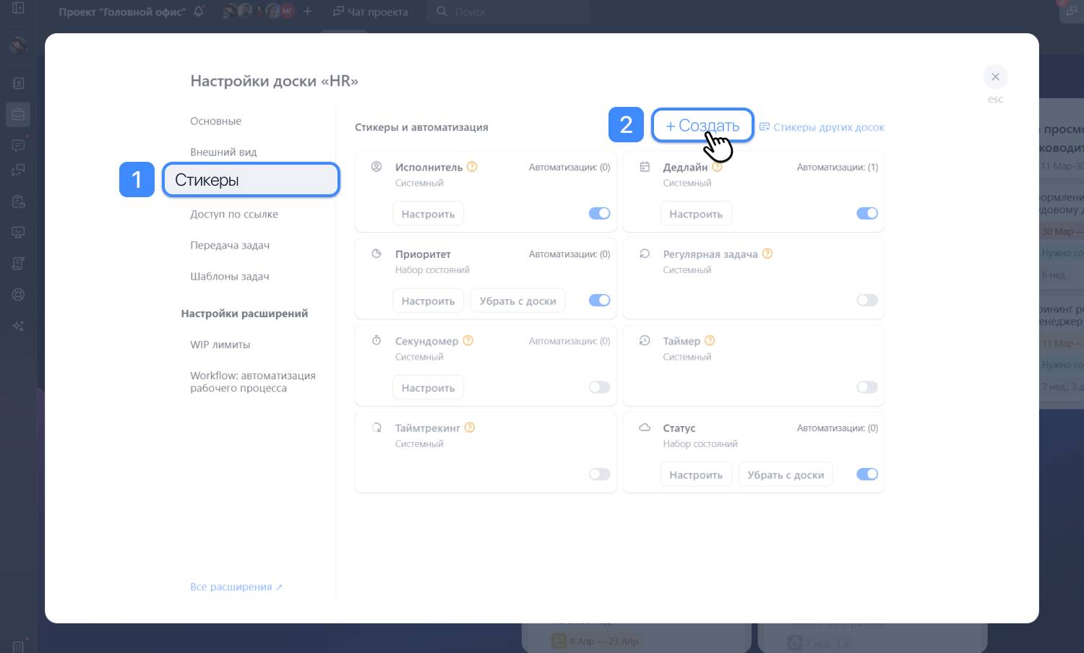Enable the Регулярная задача sticker toggle
This screenshot has width=1084, height=653.
tap(866, 300)
